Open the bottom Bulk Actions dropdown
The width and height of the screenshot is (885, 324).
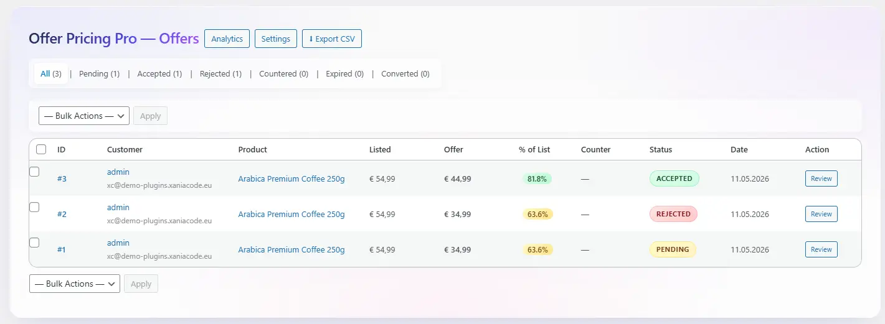75,284
